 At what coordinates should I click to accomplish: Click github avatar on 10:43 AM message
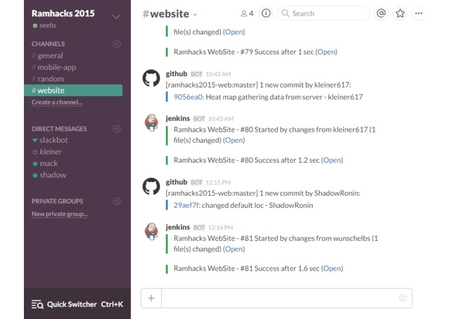click(x=151, y=78)
